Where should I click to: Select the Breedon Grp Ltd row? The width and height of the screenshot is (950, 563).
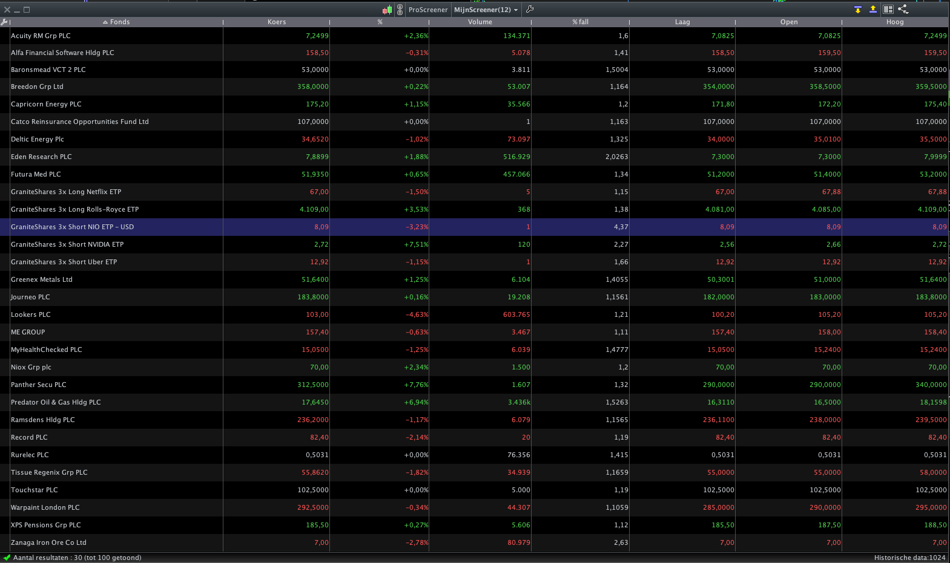(474, 86)
